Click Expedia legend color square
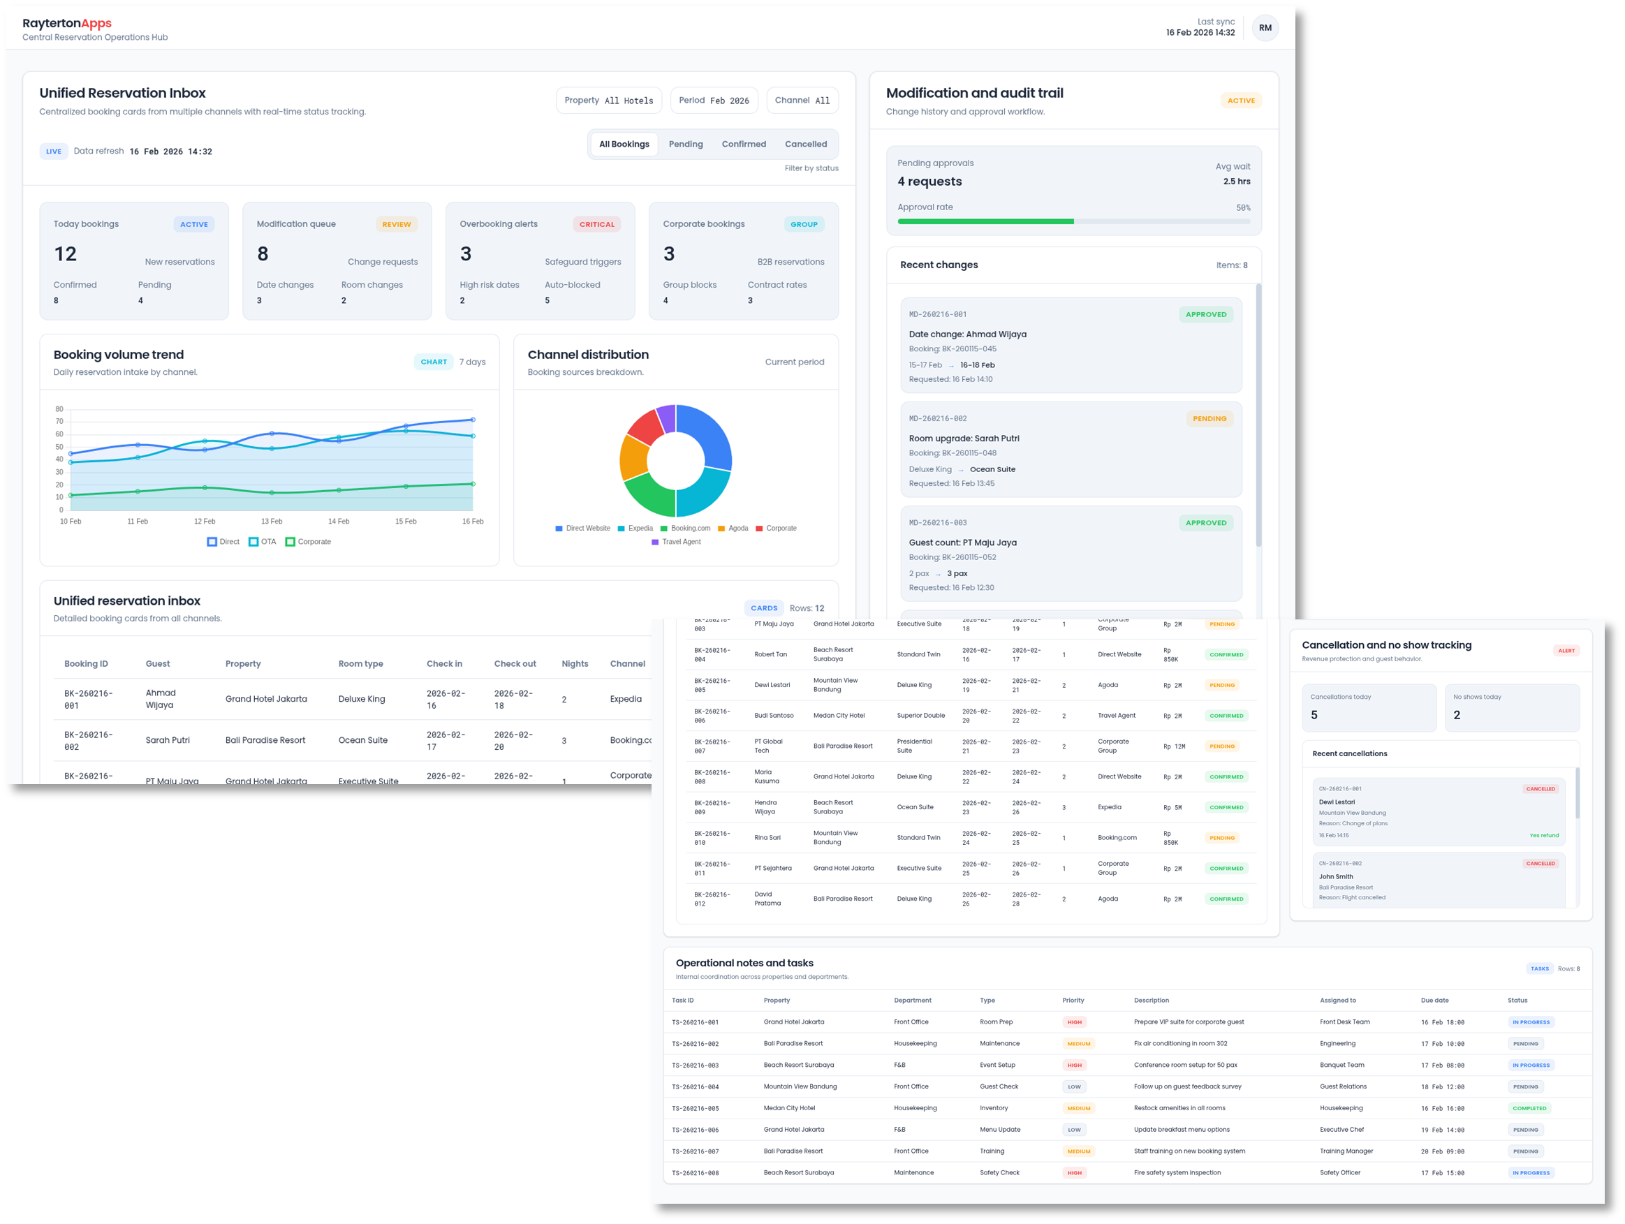Image resolution: width=1625 pixels, height=1224 pixels. coord(622,529)
